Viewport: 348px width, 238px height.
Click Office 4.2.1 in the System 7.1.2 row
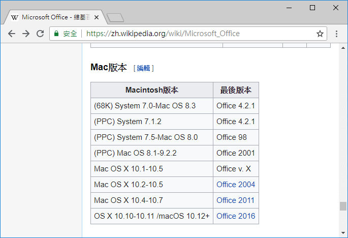236,122
